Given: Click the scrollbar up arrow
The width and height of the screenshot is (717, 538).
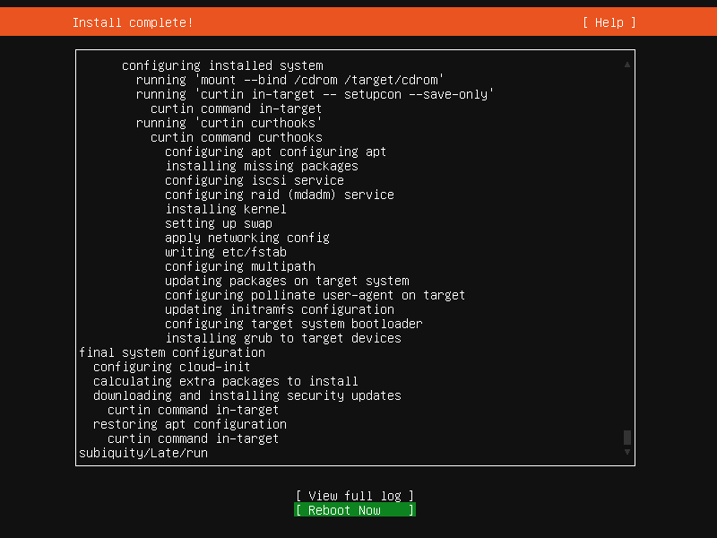Looking at the screenshot, I should pos(626,63).
